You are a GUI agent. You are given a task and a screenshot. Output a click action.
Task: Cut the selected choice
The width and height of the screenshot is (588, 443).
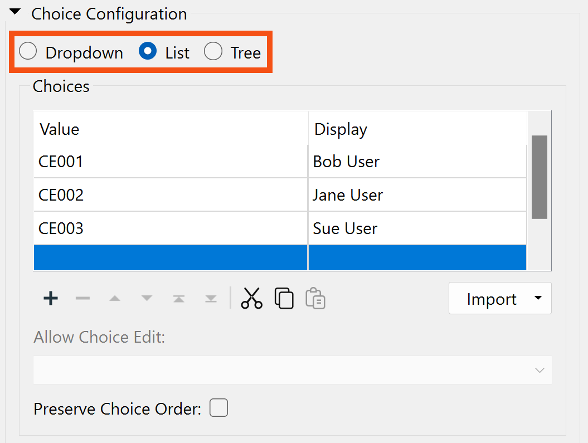click(x=252, y=298)
